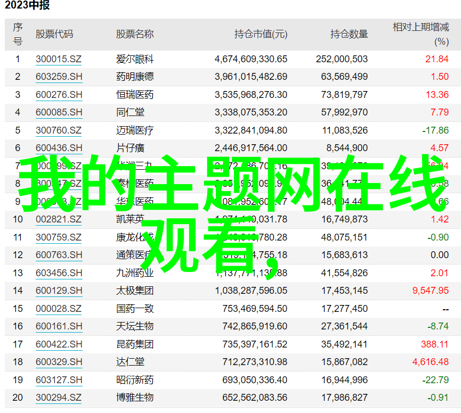Click the stock name 药明康德
The image size is (461, 413).
pos(135,77)
